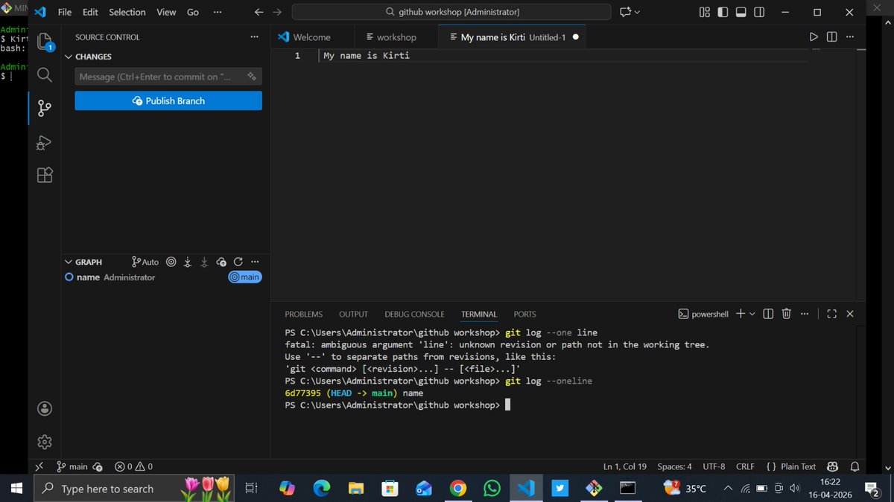
Task: Open the remote window indicator in status bar
Action: click(39, 466)
